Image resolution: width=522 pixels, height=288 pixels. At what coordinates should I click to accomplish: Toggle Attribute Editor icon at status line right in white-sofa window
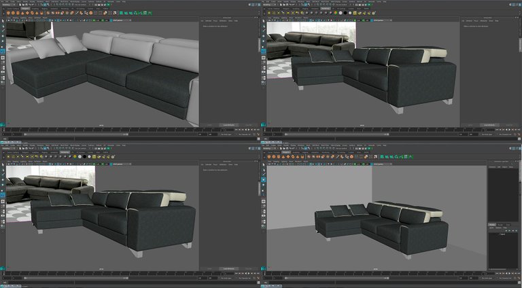[x=253, y=3]
